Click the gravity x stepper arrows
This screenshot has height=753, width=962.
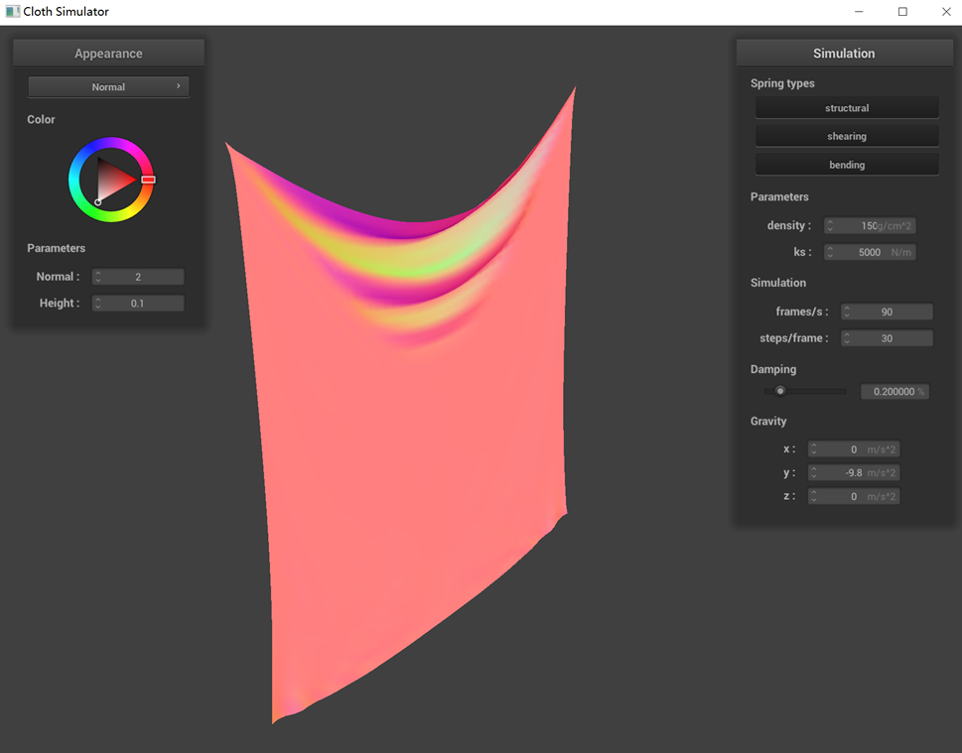[x=814, y=450]
